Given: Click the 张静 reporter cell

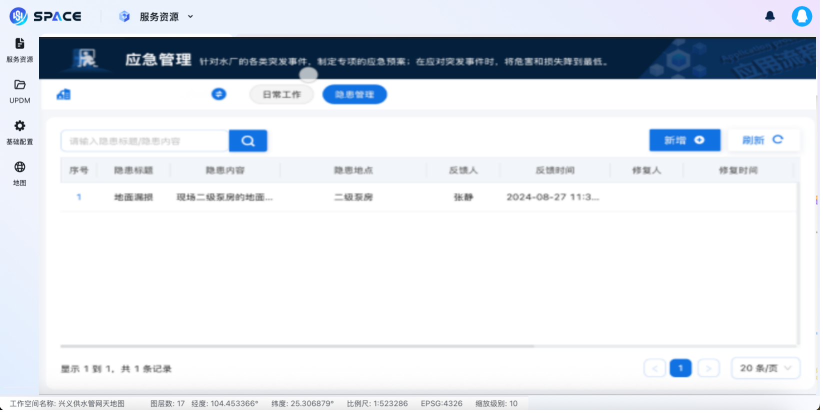Looking at the screenshot, I should coord(463,197).
